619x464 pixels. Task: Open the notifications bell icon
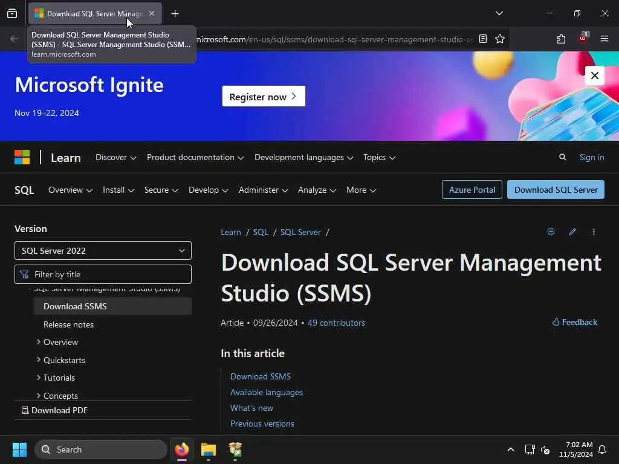602,449
